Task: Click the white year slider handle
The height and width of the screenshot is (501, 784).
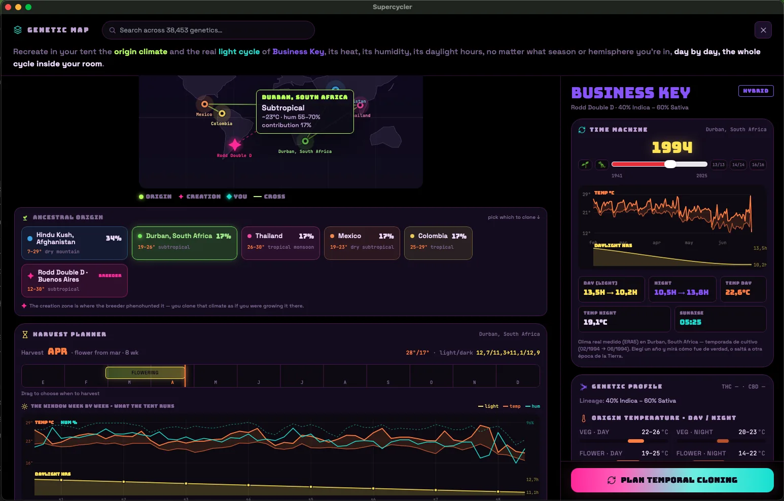Action: pos(670,164)
